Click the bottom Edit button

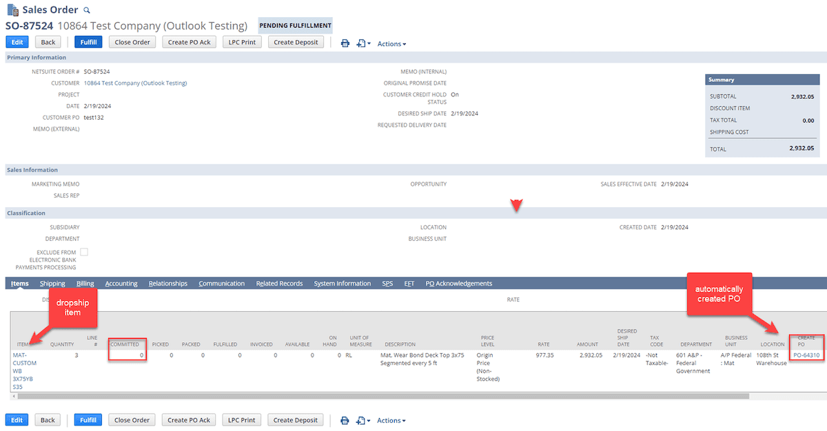17,420
